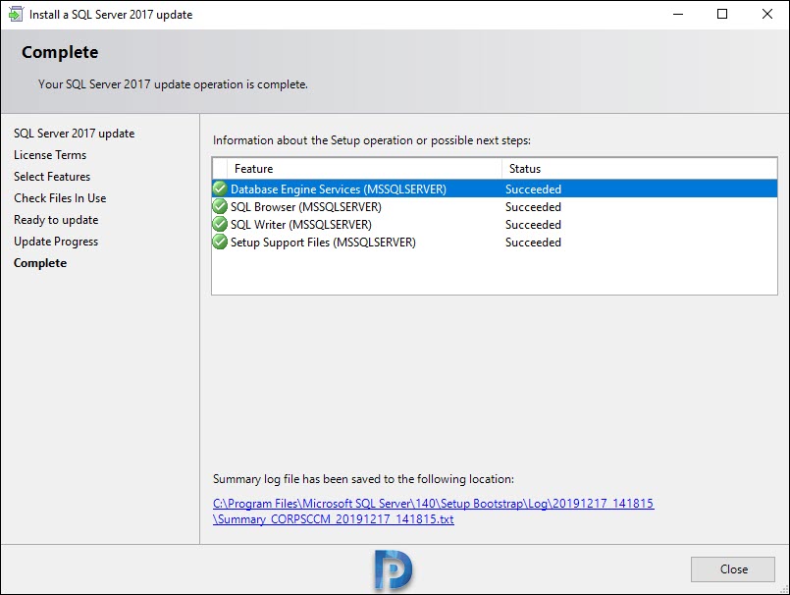This screenshot has width=790, height=595.
Task: Click the bold Complete step in sidebar
Action: click(x=40, y=263)
